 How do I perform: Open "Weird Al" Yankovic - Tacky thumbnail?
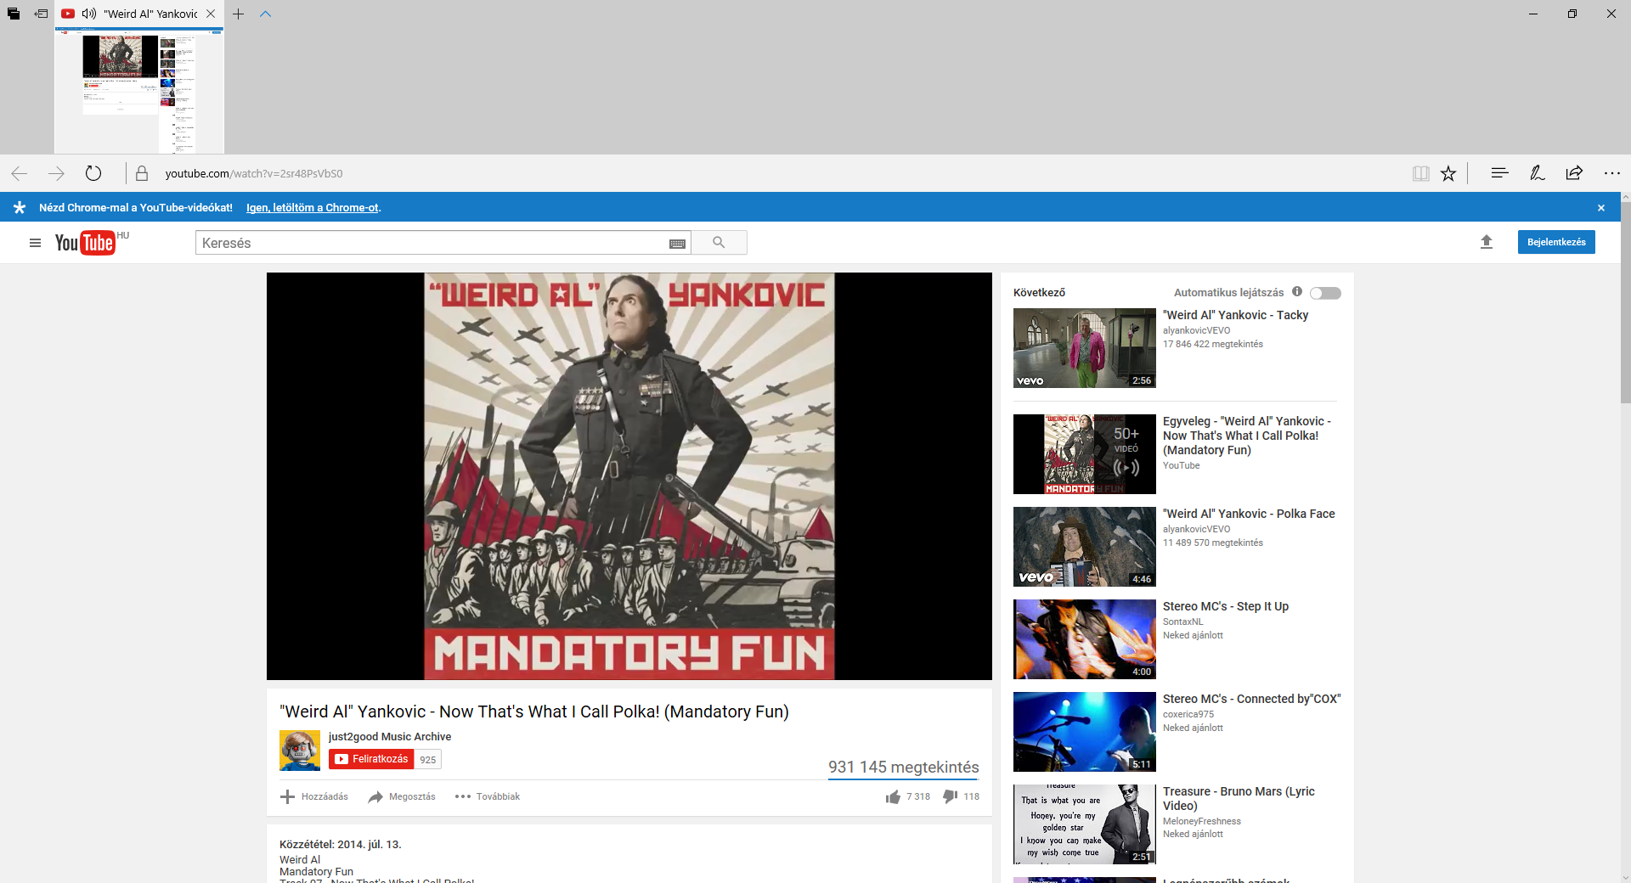pyautogui.click(x=1085, y=348)
